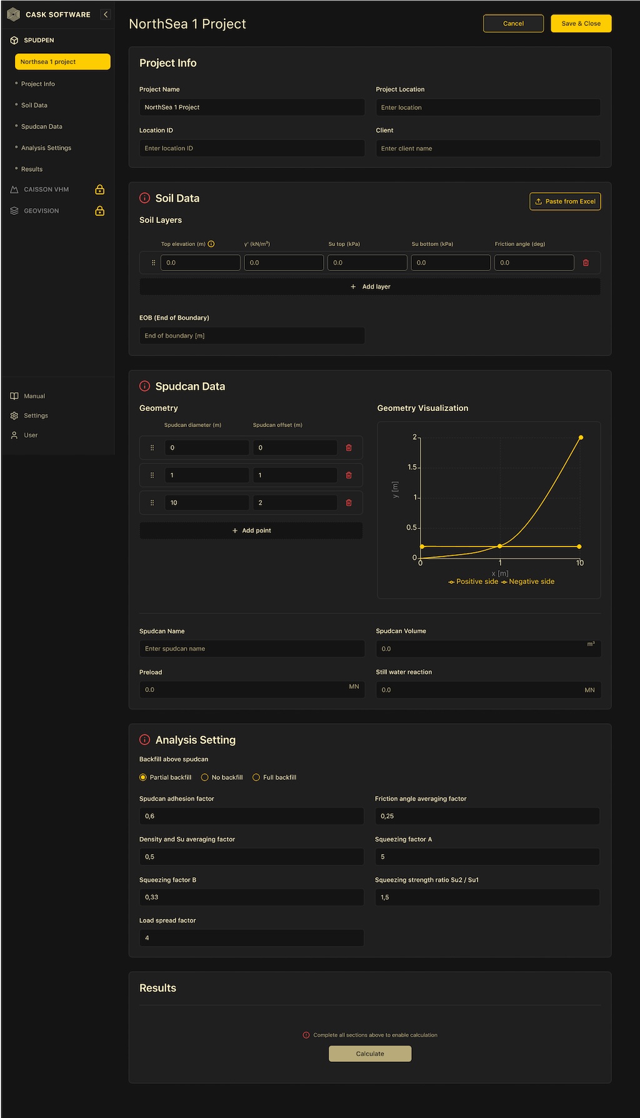
Task: Select No backfill option
Action: tap(205, 778)
